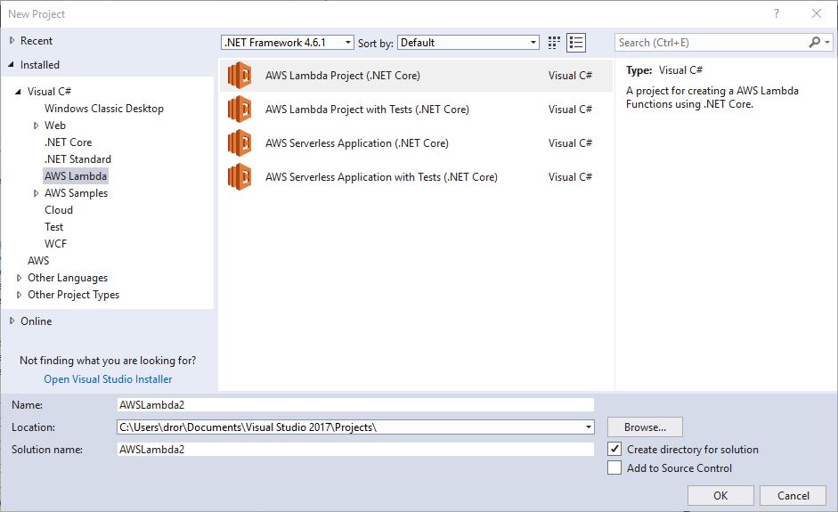The image size is (838, 512).
Task: Switch to list view layout icon
Action: (x=576, y=43)
